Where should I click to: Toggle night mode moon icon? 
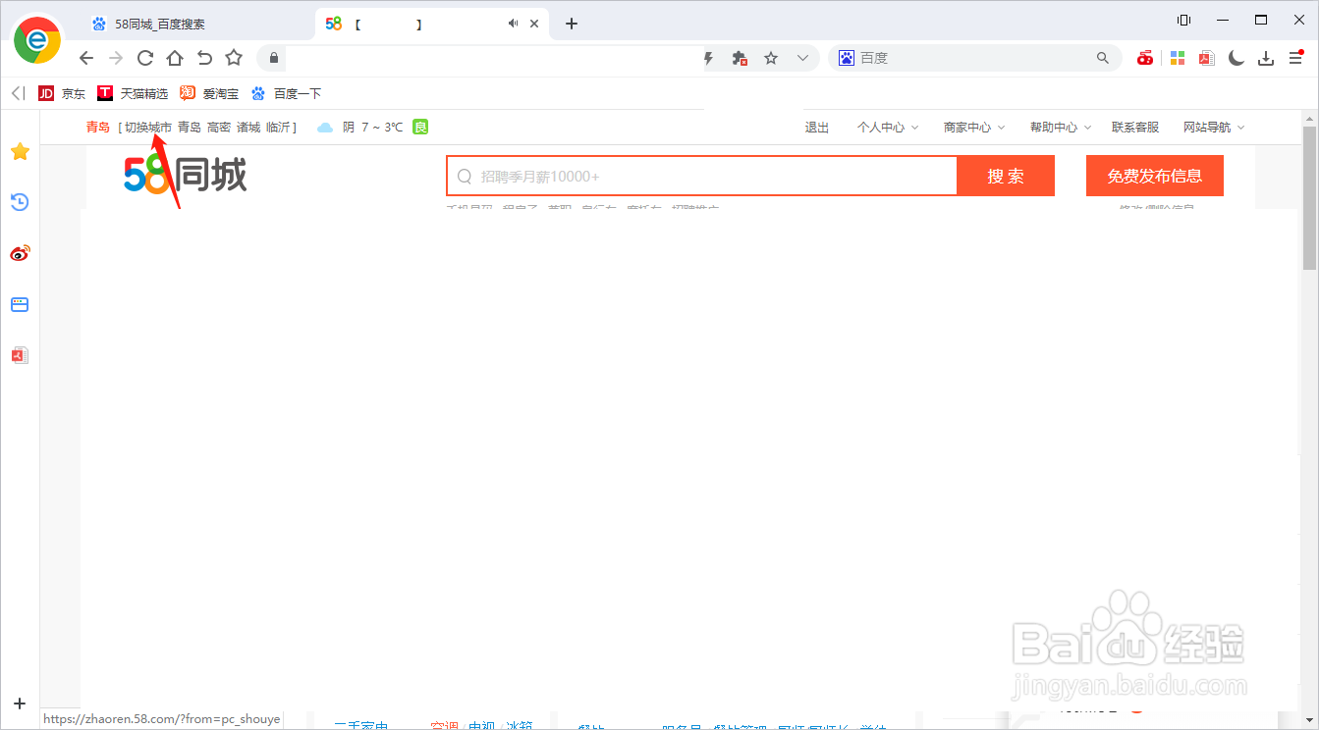pos(1237,58)
